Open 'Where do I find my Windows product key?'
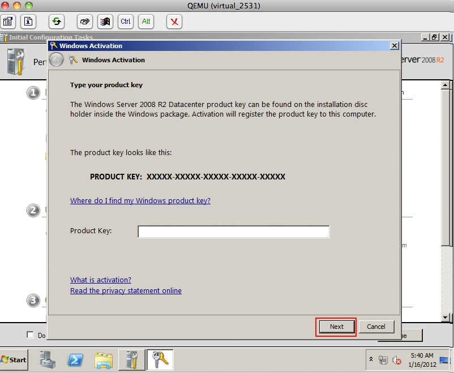Viewport: 454px width, 373px height. [140, 201]
